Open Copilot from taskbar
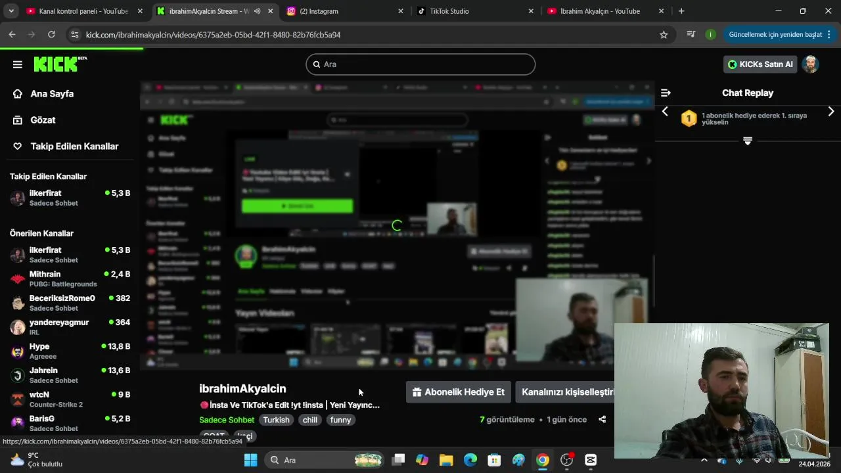The height and width of the screenshot is (473, 841). tap(422, 460)
